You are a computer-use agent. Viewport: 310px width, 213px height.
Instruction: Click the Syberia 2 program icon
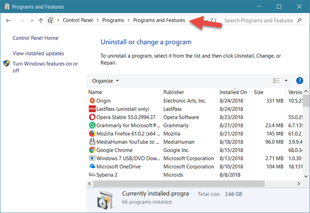(x=92, y=175)
